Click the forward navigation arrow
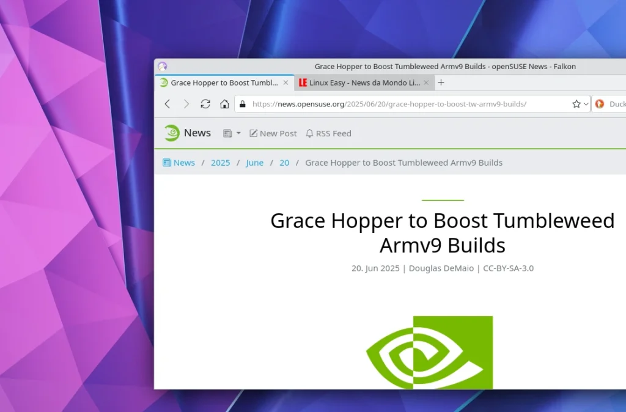The width and height of the screenshot is (626, 412). (x=186, y=104)
